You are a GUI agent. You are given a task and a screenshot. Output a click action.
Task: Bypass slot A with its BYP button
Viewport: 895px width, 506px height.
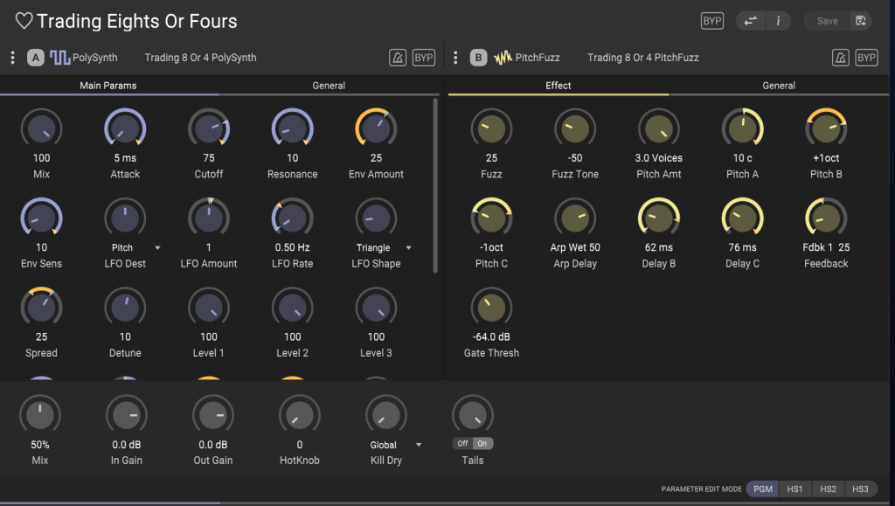(424, 58)
